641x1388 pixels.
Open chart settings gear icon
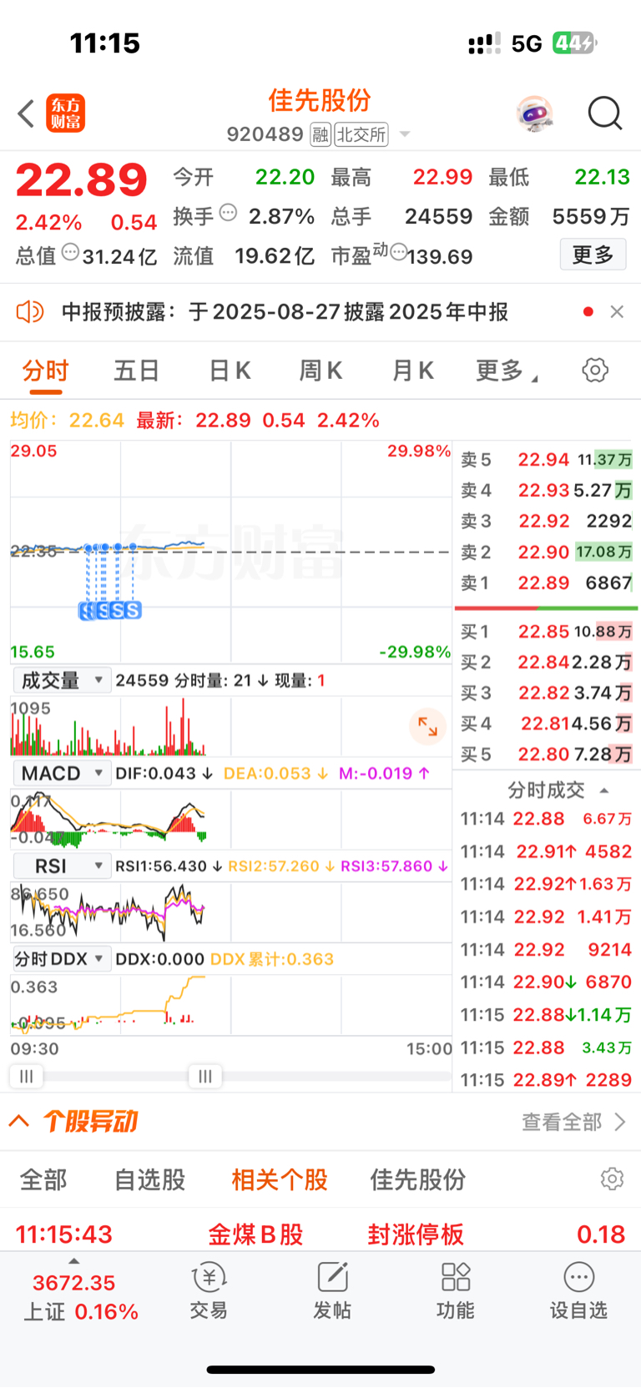tap(595, 370)
